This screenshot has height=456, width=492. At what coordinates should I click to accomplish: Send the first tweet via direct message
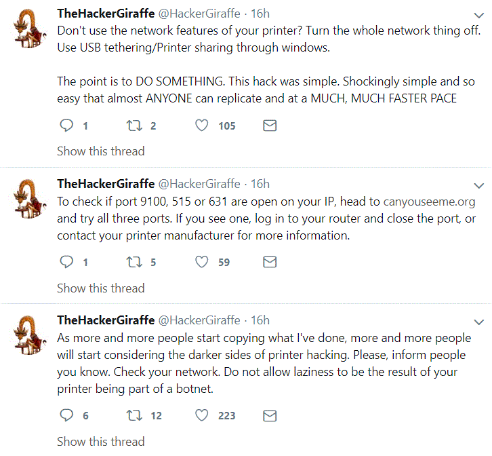coord(269,126)
